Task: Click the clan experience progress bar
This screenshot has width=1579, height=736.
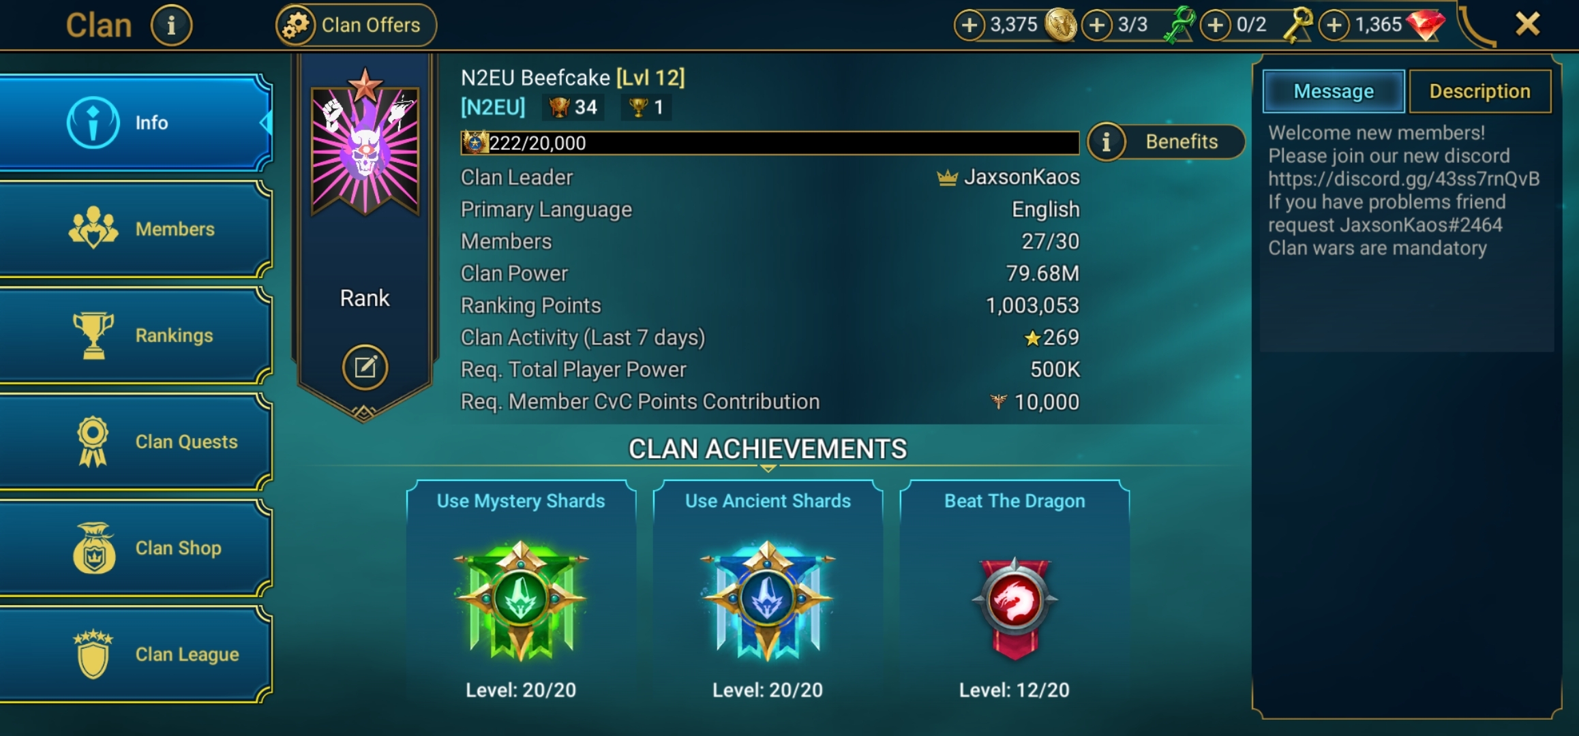Action: [770, 142]
